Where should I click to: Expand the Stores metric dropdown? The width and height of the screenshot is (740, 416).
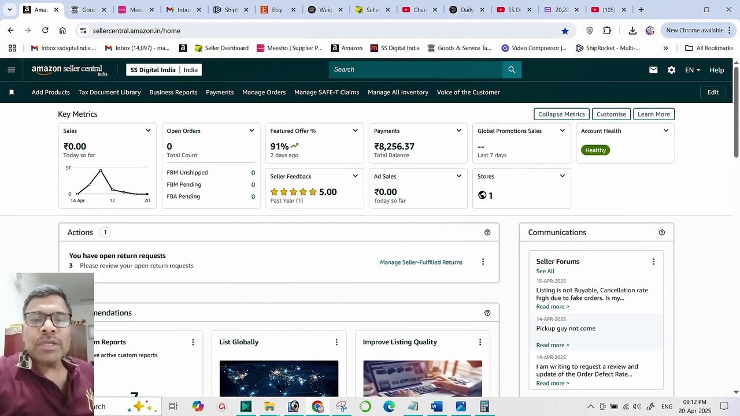pyautogui.click(x=562, y=176)
